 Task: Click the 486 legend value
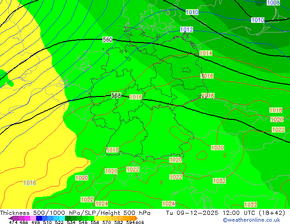(x=24, y=222)
